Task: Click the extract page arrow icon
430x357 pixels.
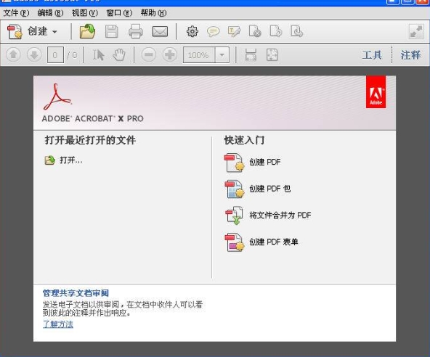Action: pos(275,31)
